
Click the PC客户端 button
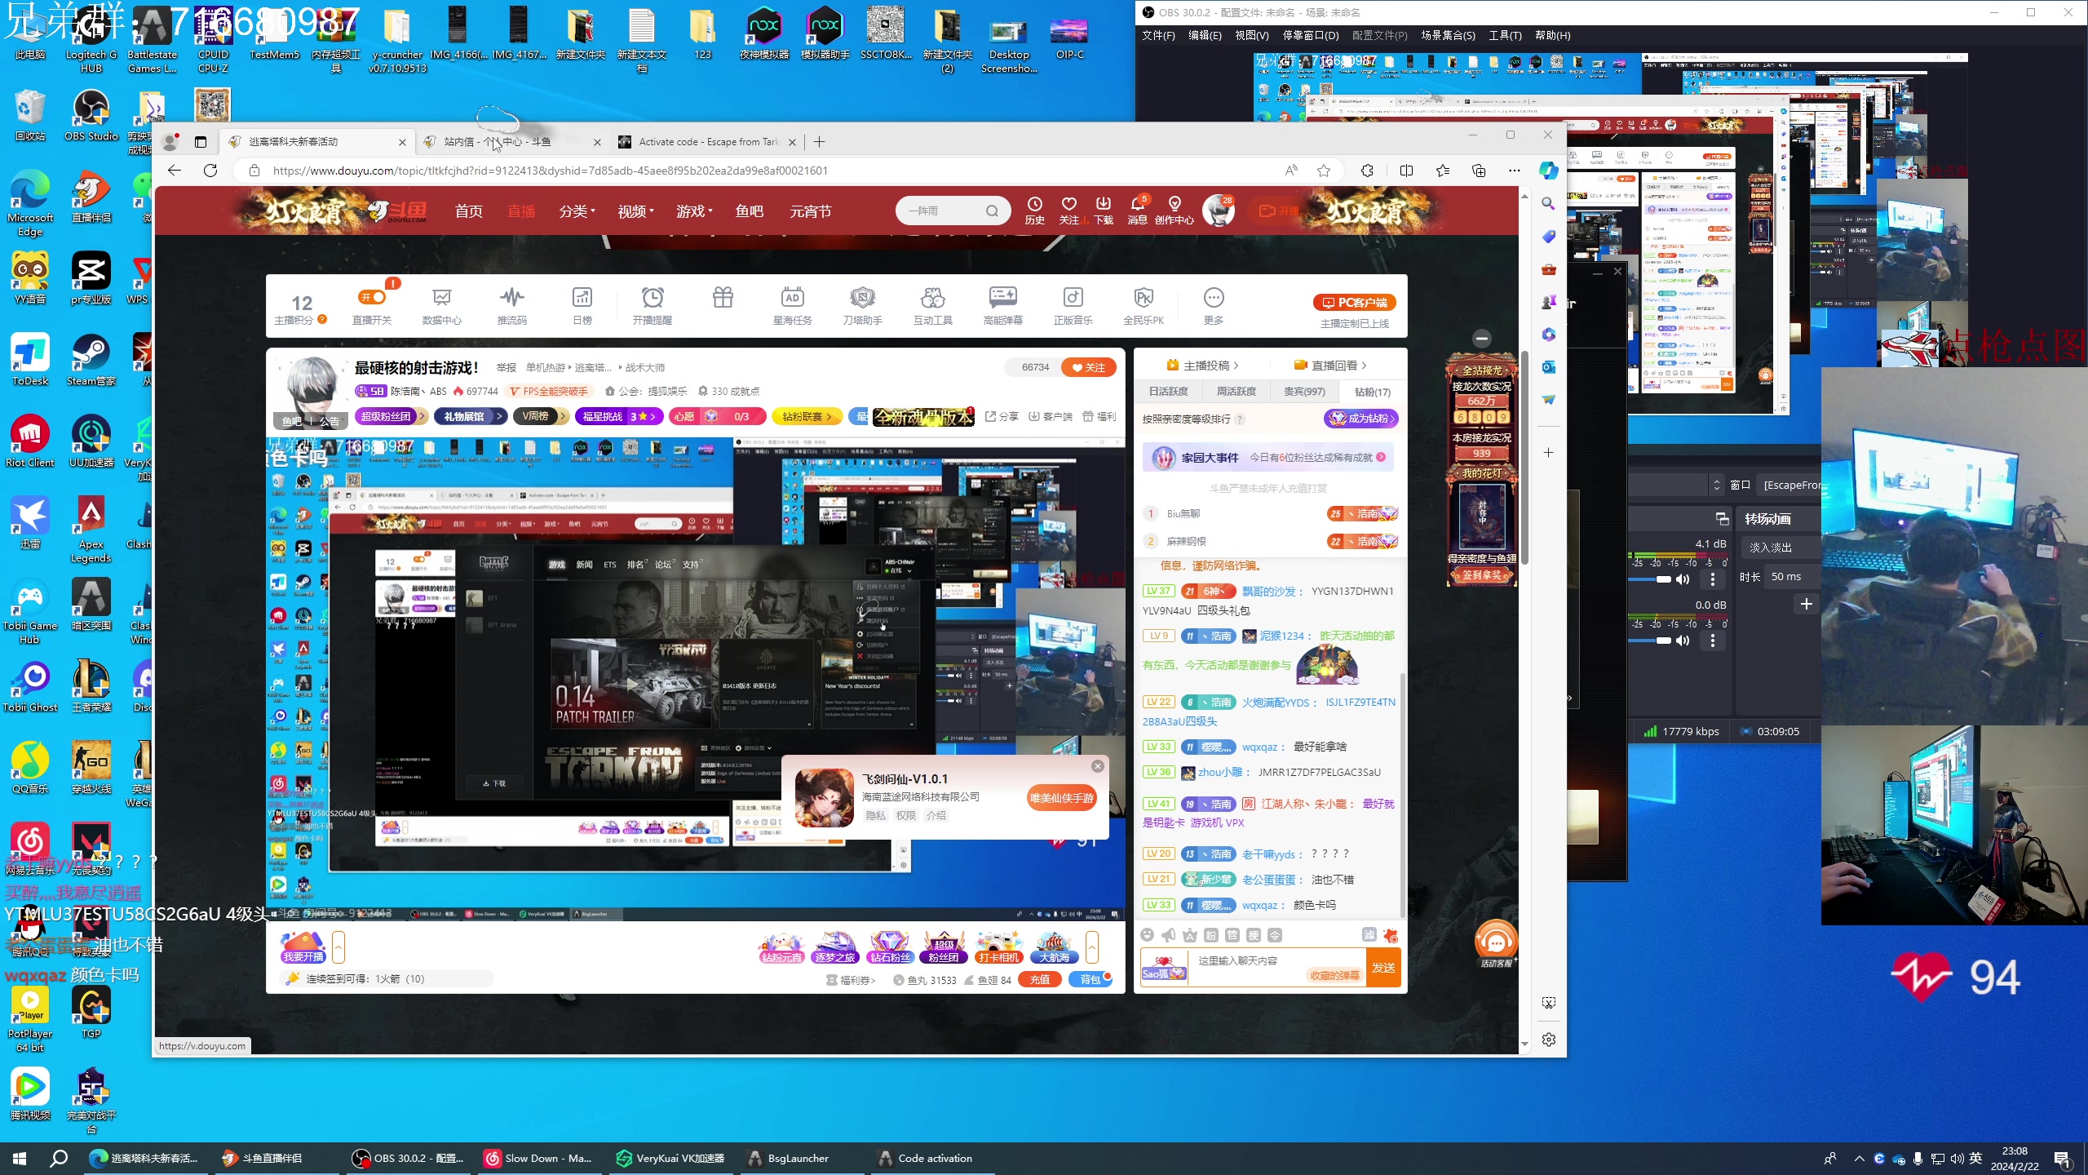1355,303
